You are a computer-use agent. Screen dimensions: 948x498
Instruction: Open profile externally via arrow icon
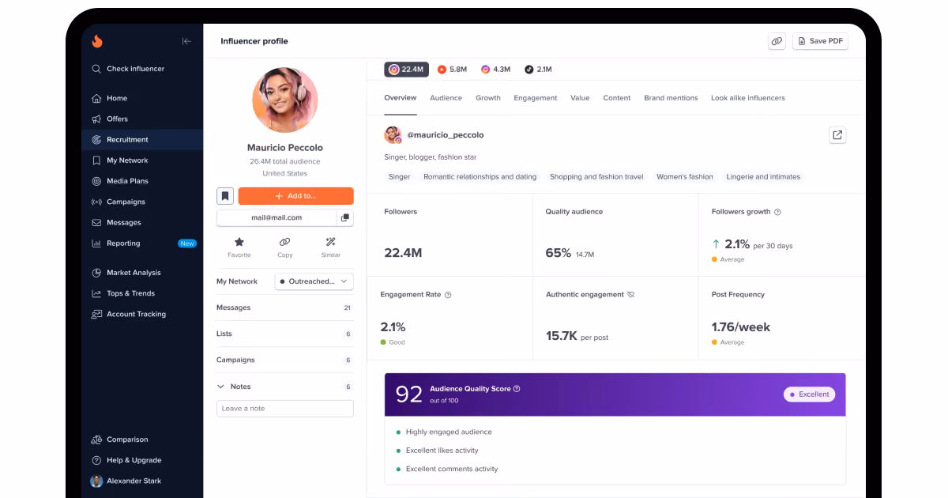837,135
